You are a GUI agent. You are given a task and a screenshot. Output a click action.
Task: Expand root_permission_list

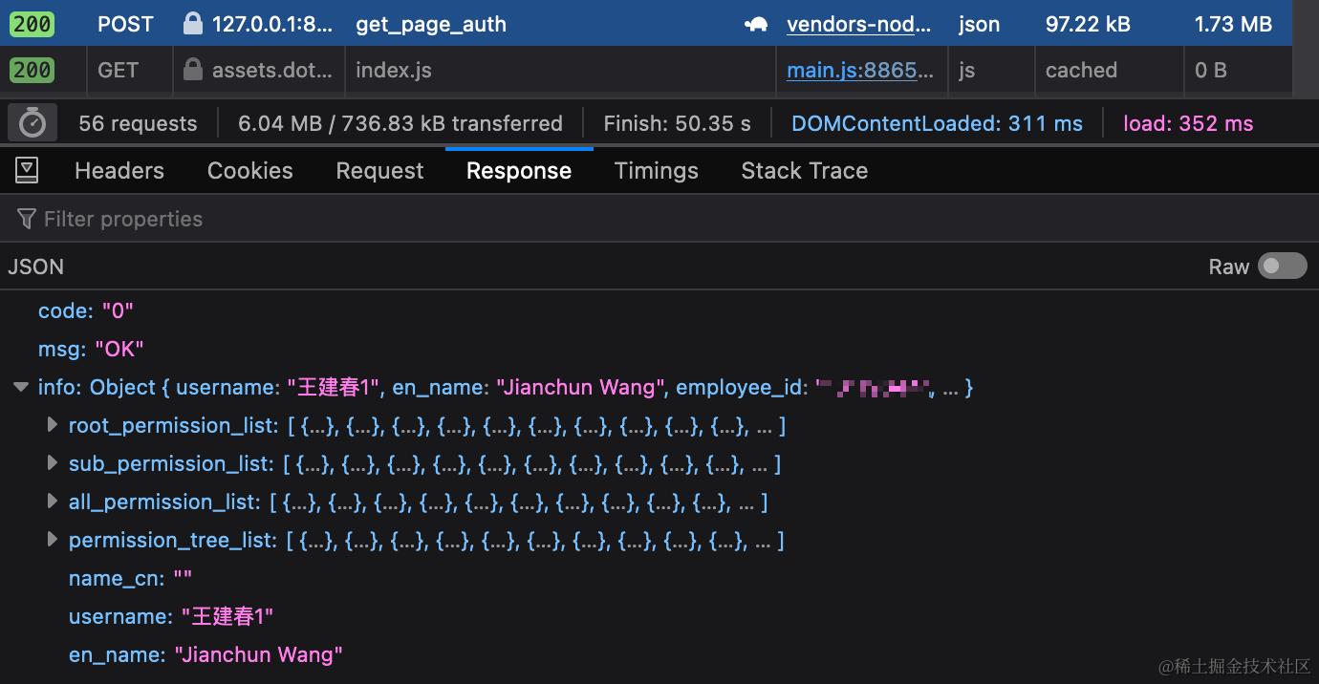click(52, 425)
